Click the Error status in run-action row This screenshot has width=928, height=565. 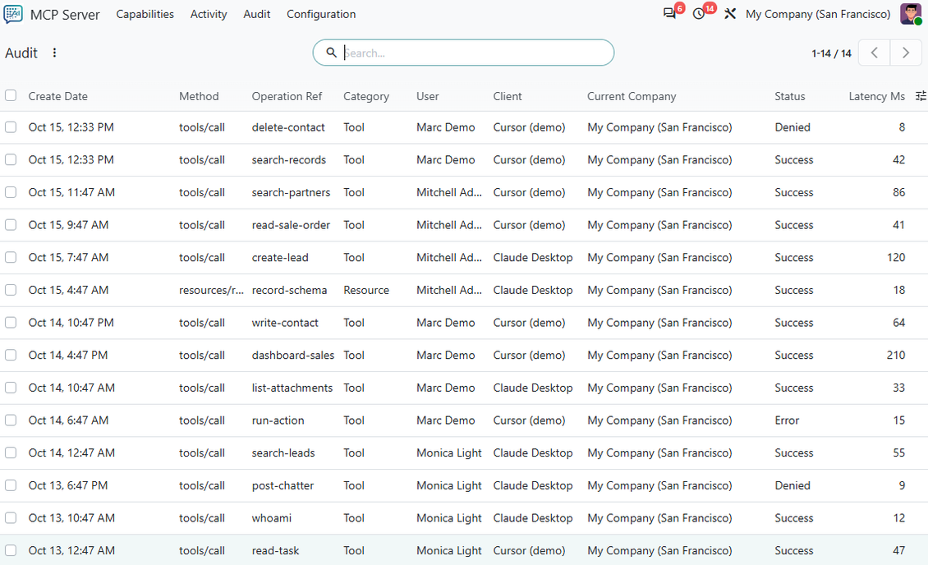point(787,420)
